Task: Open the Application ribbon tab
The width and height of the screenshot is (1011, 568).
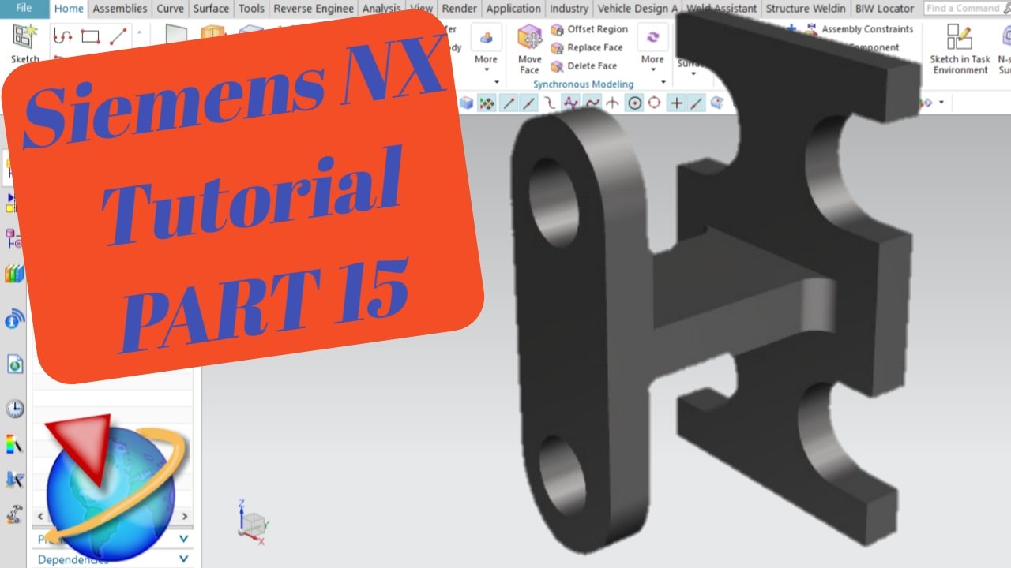Action: click(513, 9)
